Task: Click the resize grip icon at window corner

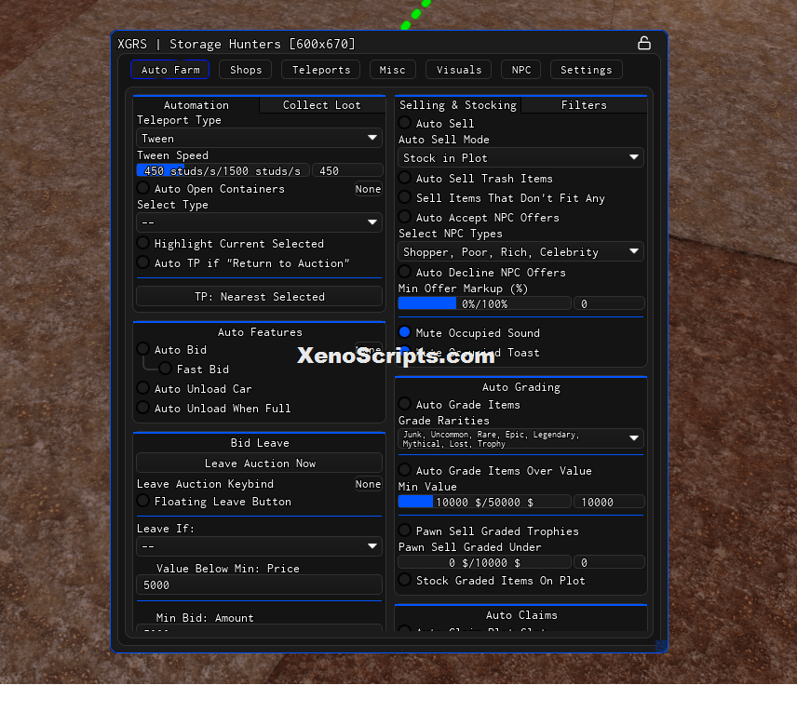Action: [661, 645]
